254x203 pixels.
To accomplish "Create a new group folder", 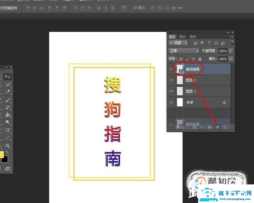I will click(210, 127).
